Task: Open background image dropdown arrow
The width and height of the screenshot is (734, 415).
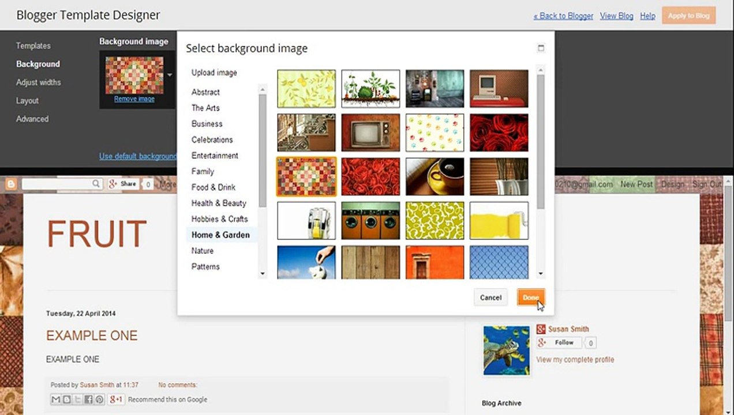Action: tap(170, 75)
